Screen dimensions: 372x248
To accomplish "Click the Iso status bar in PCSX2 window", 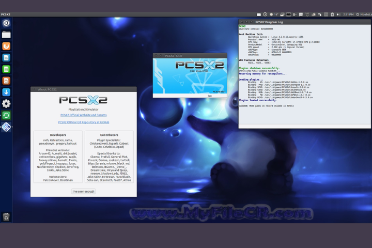I will [190, 96].
